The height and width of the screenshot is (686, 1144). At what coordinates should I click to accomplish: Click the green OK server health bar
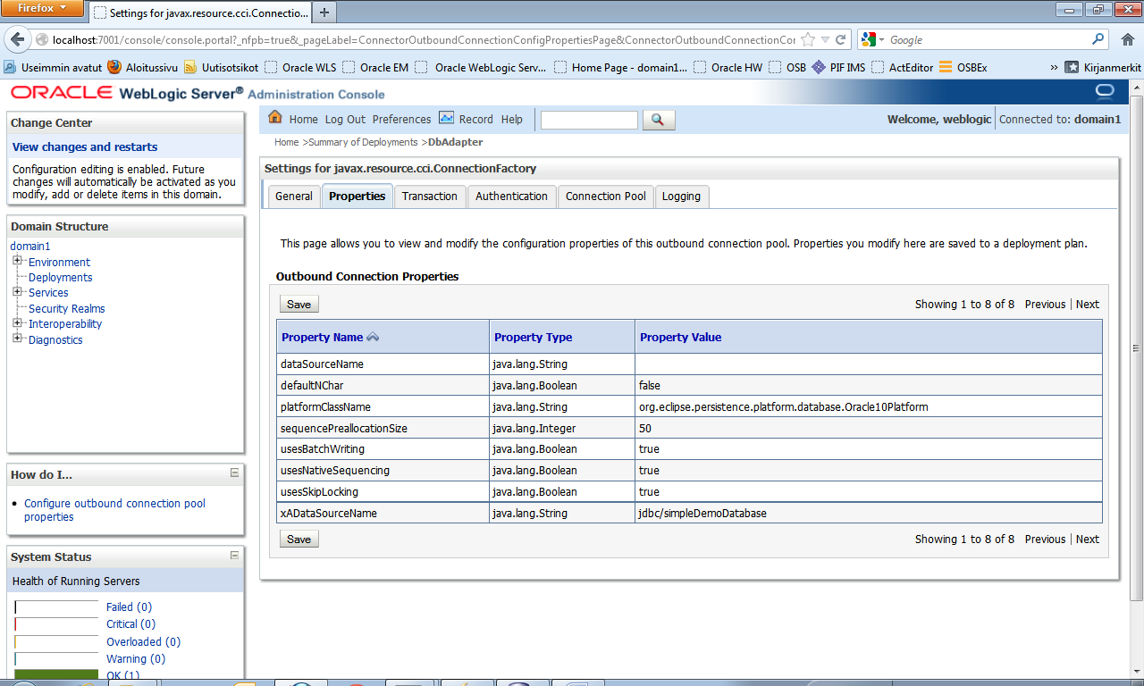click(56, 672)
